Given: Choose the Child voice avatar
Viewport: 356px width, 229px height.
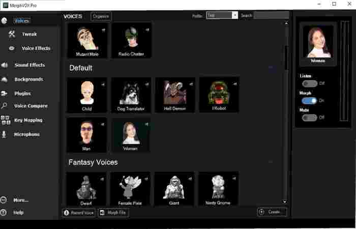Looking at the screenshot, I should [x=87, y=95].
